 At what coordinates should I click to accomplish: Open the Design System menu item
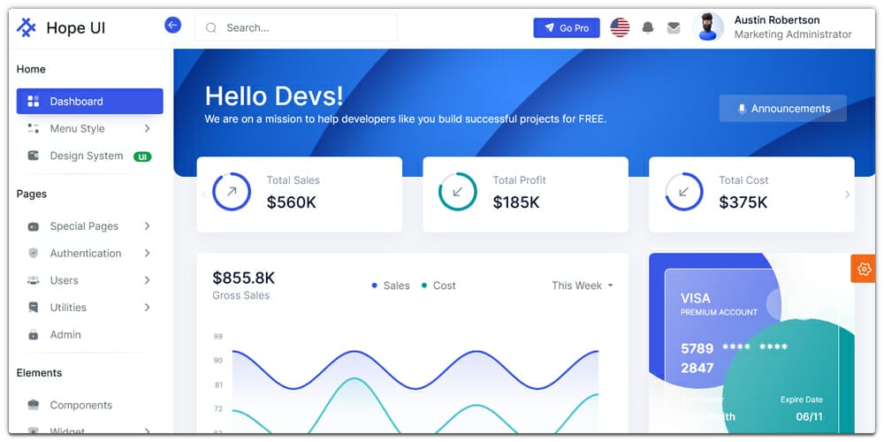point(89,156)
